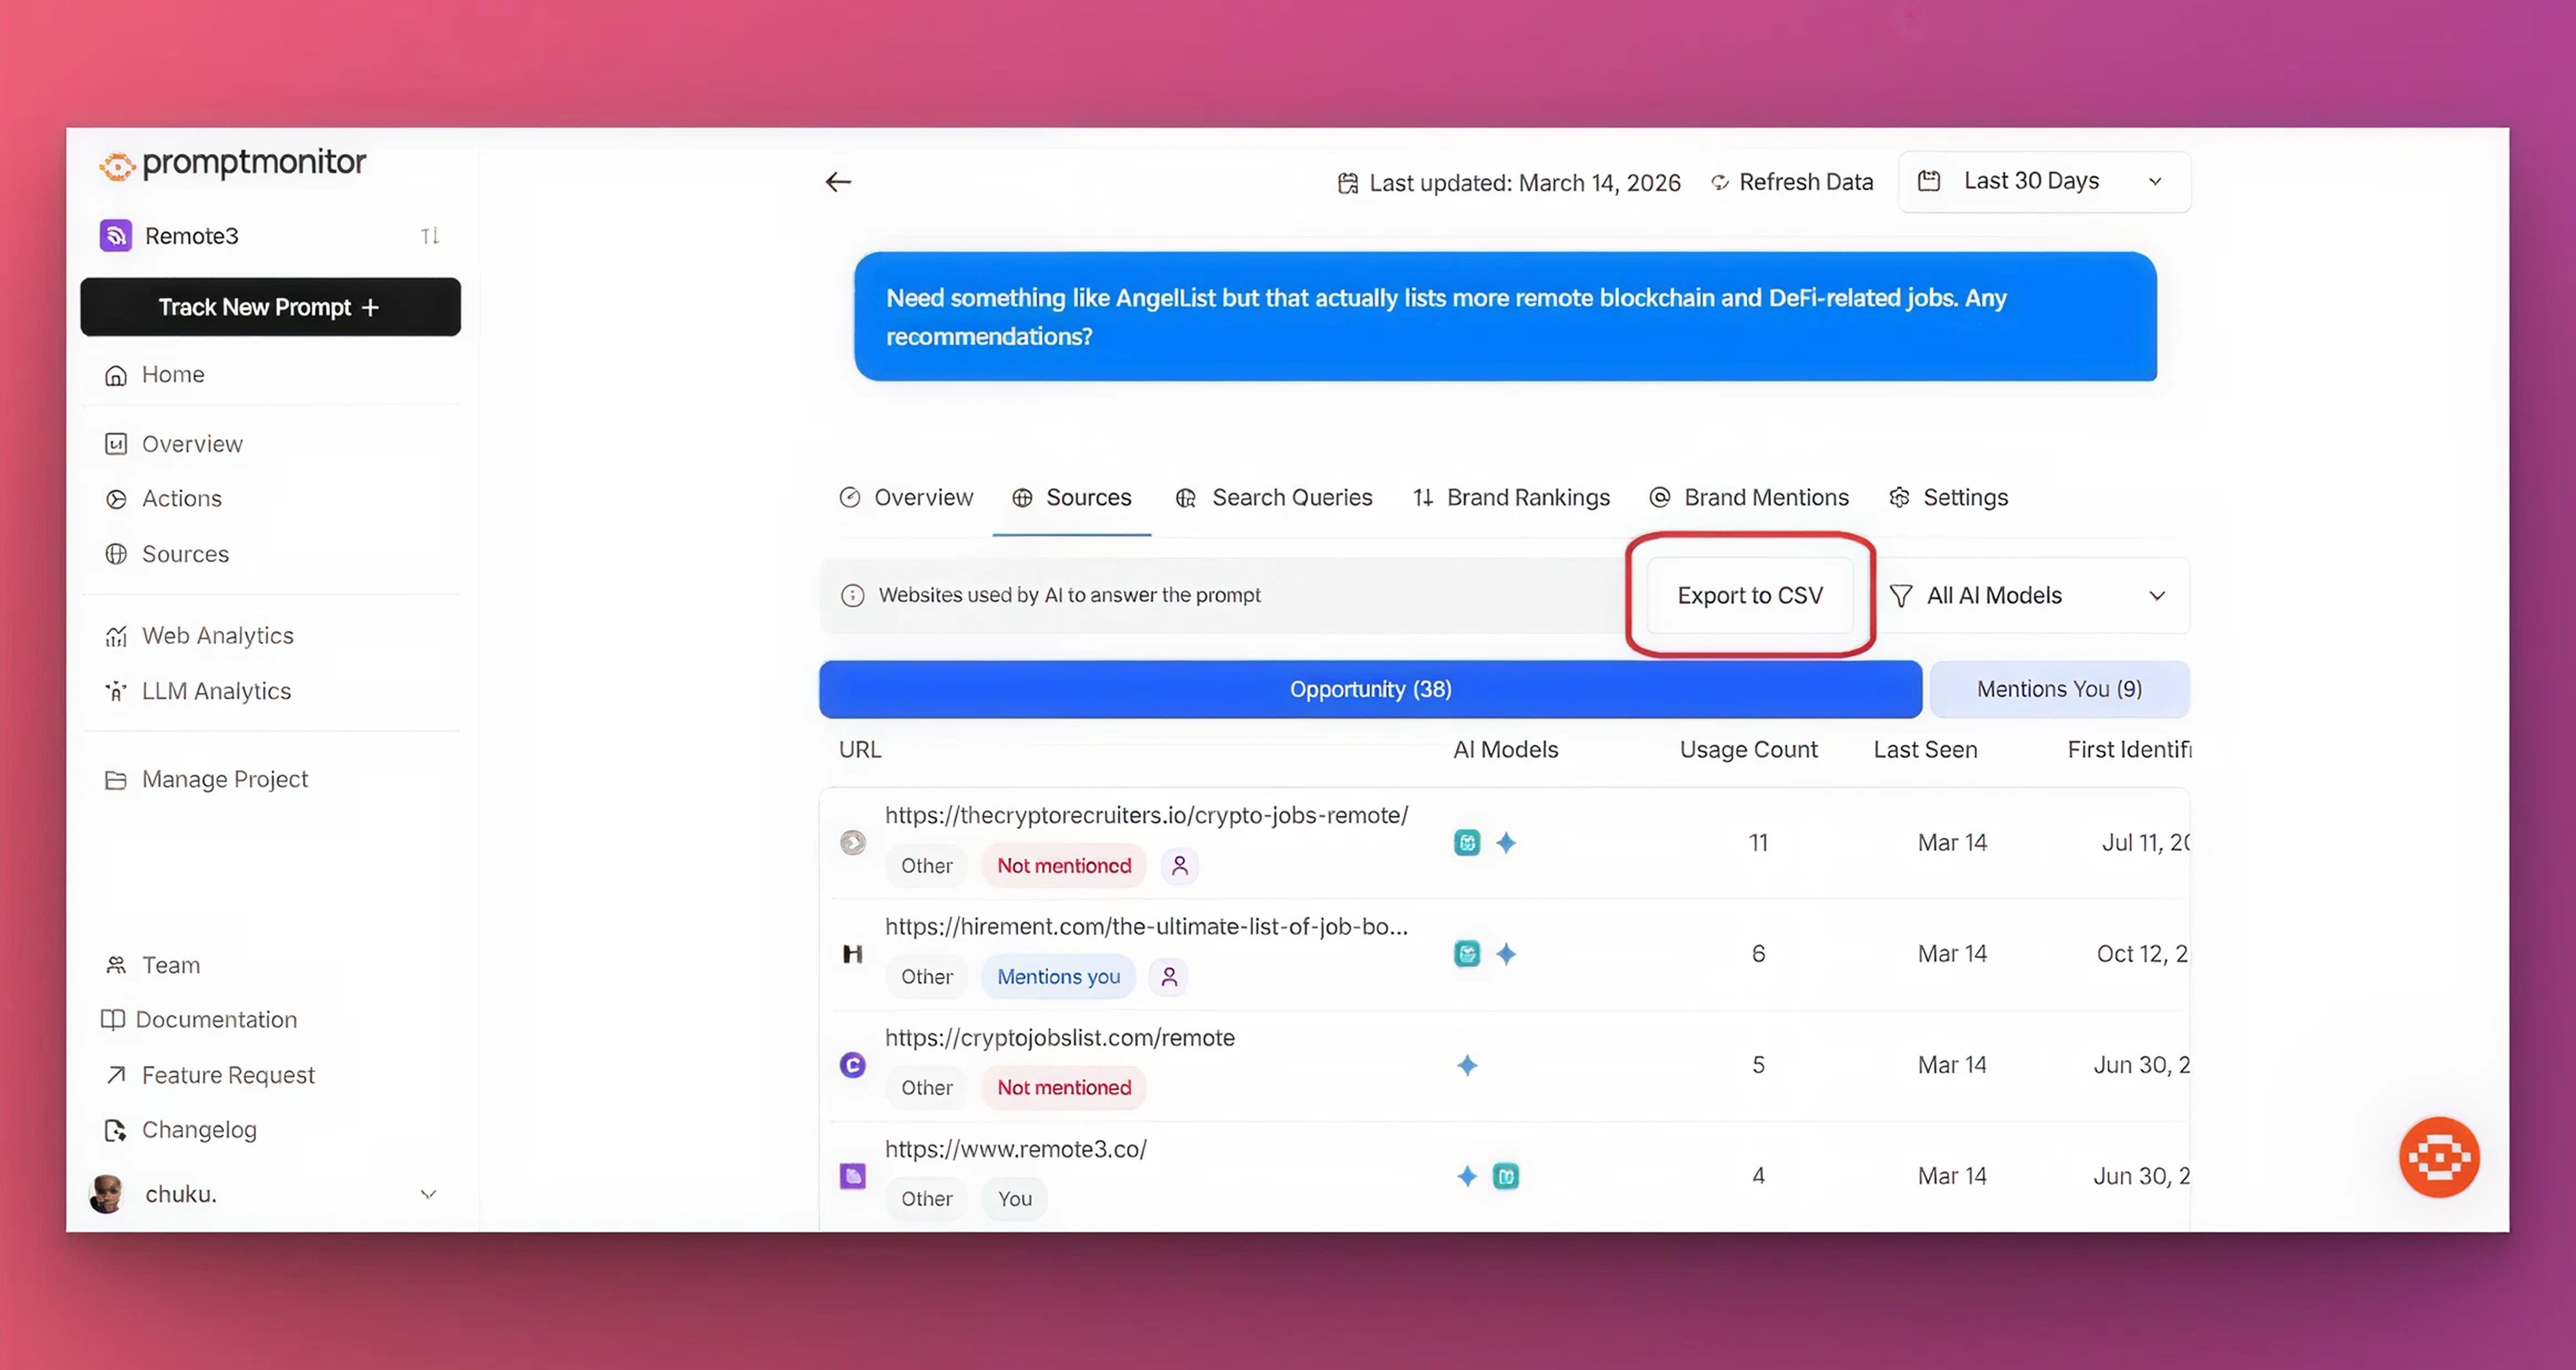
Task: Click the hirement.com site favicon
Action: pos(852,954)
